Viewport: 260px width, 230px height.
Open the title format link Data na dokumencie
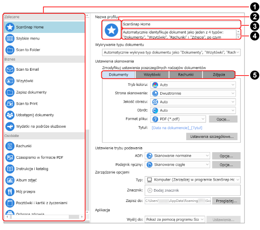(177, 128)
